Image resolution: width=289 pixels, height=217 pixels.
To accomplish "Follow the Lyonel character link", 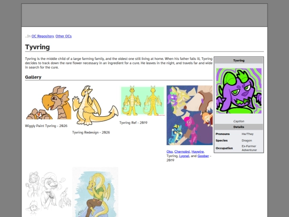I will click(x=184, y=156).
